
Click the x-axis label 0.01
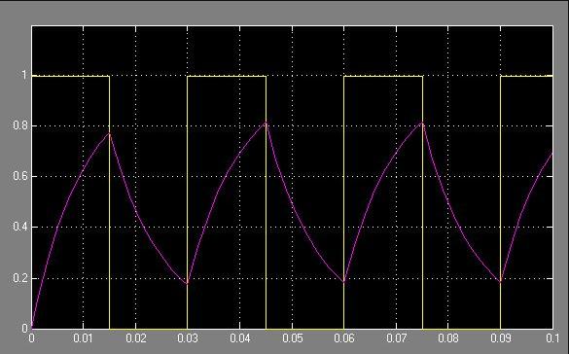pos(84,338)
